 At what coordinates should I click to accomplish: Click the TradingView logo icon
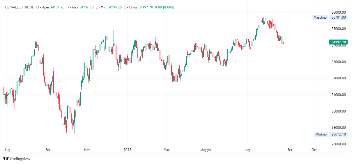6,159
